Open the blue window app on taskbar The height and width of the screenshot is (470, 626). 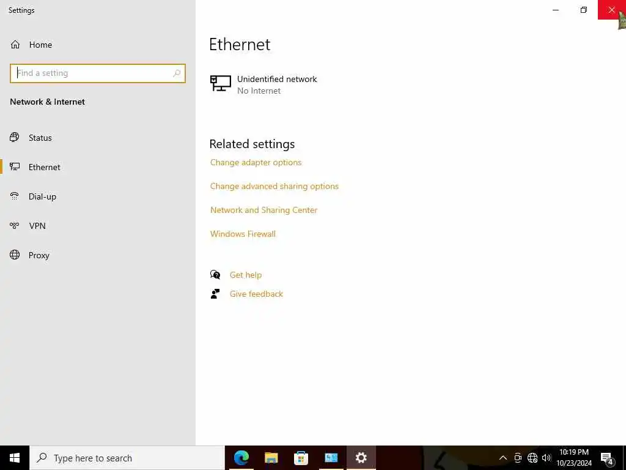[331, 458]
